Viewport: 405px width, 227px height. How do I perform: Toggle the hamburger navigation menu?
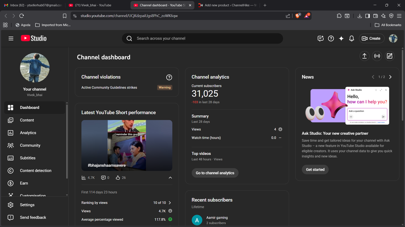click(x=11, y=38)
